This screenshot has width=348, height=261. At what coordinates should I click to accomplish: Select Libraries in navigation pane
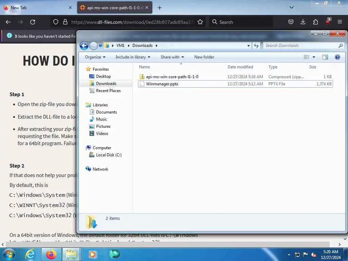[100, 105]
